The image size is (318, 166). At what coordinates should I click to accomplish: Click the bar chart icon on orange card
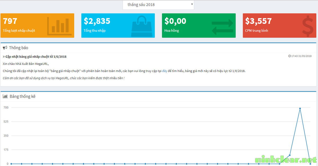click(59, 26)
